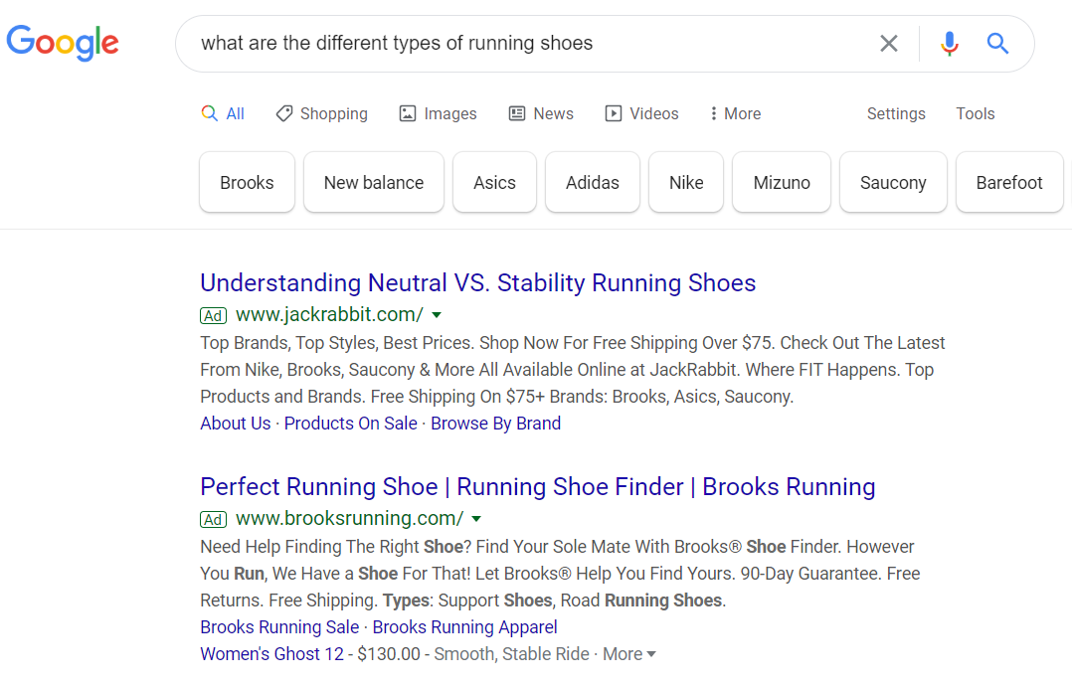The height and width of the screenshot is (686, 1072).
Task: Submit search with the magnifying glass icon
Action: (x=997, y=44)
